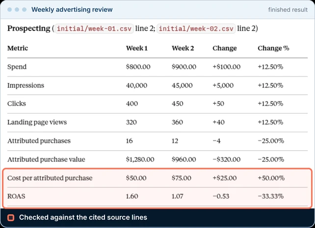Click the 'Impressions' row label
Image resolution: width=315 pixels, height=228 pixels.
click(26, 86)
